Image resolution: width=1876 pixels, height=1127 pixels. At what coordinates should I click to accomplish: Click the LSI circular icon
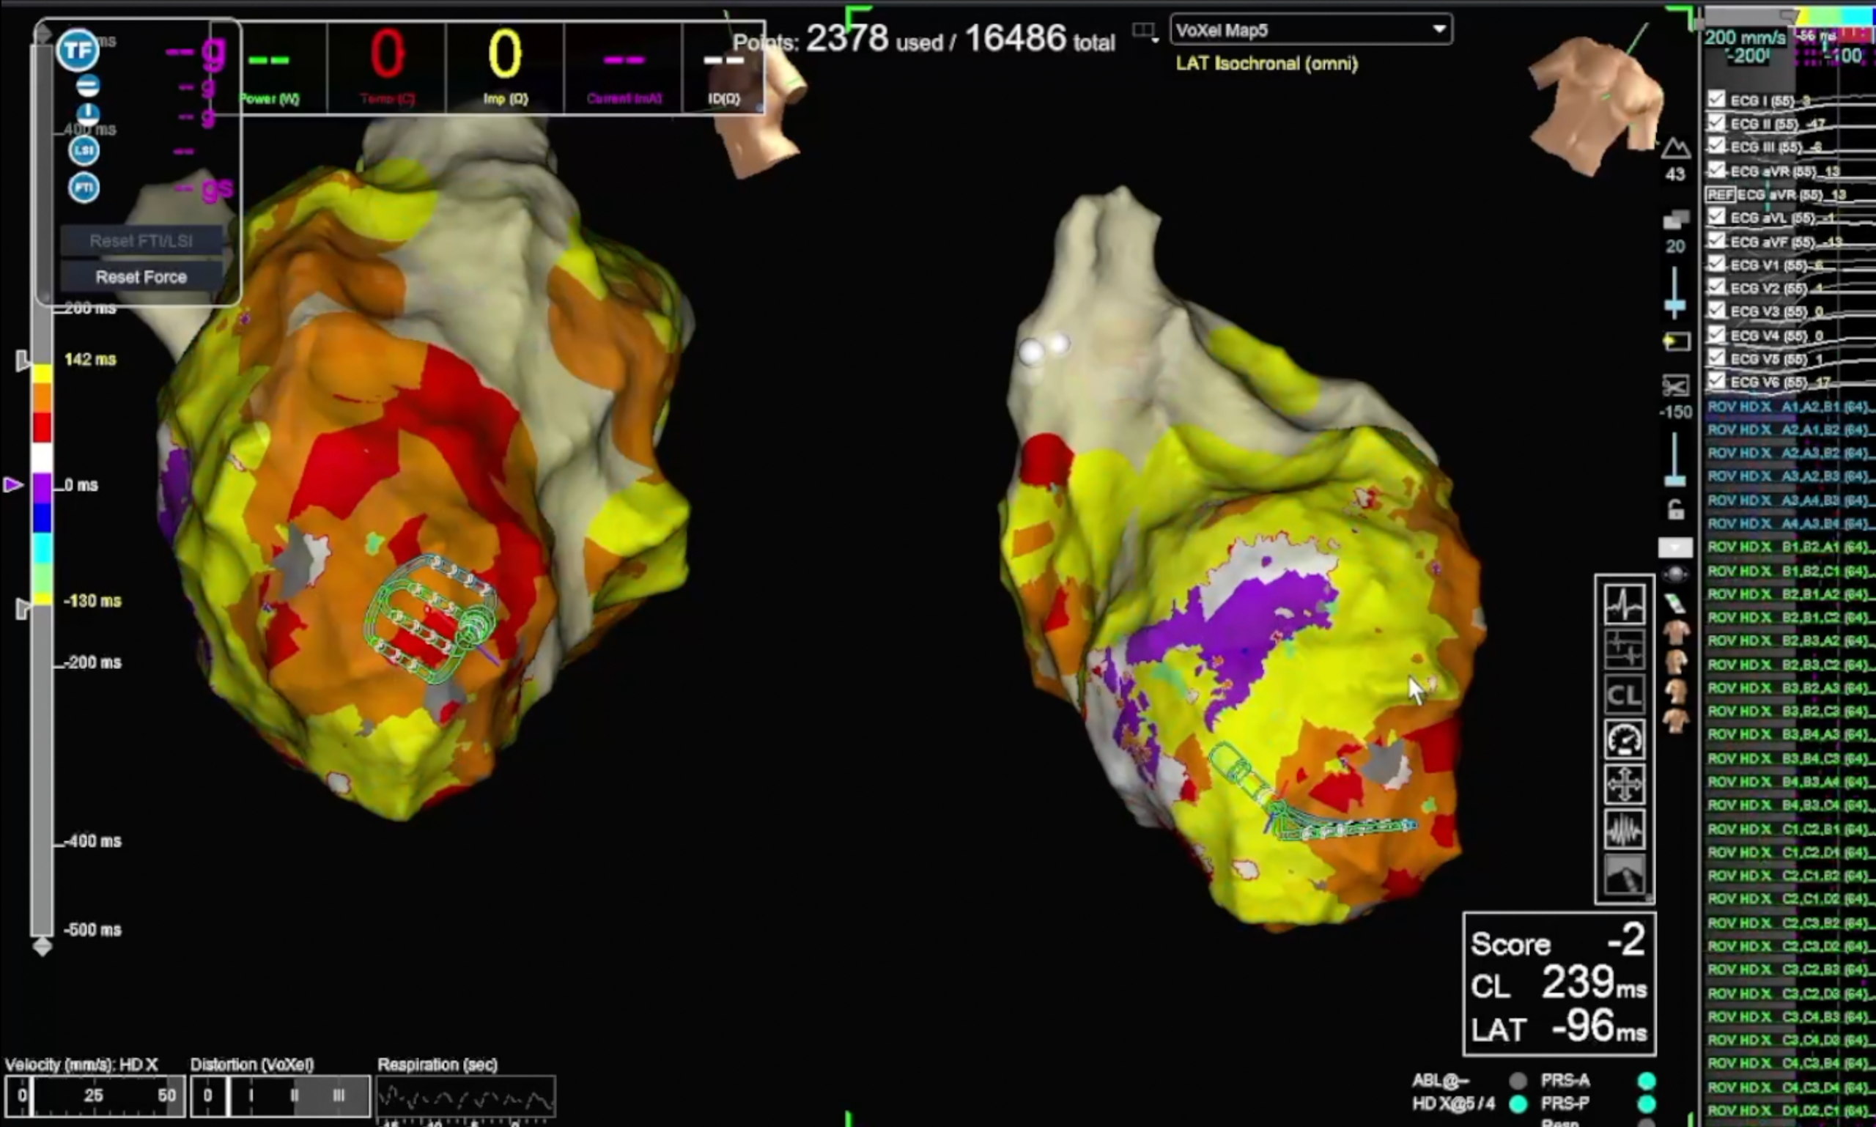pos(84,150)
